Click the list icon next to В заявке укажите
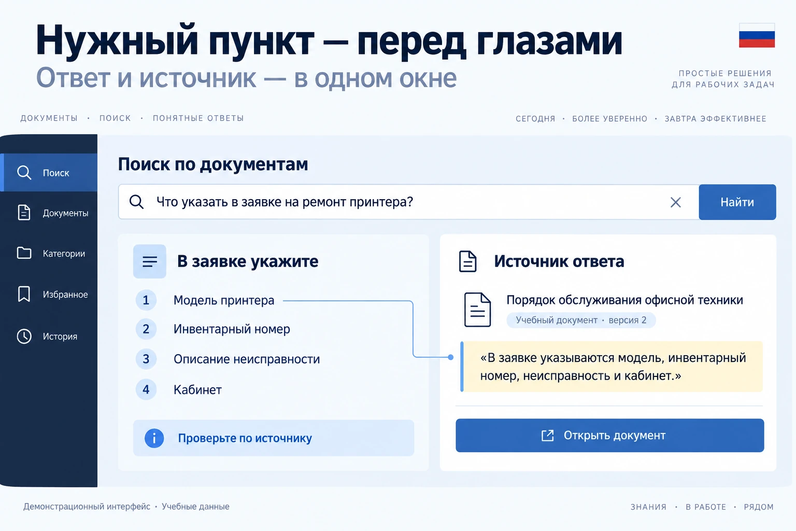The width and height of the screenshot is (796, 531). pos(150,261)
